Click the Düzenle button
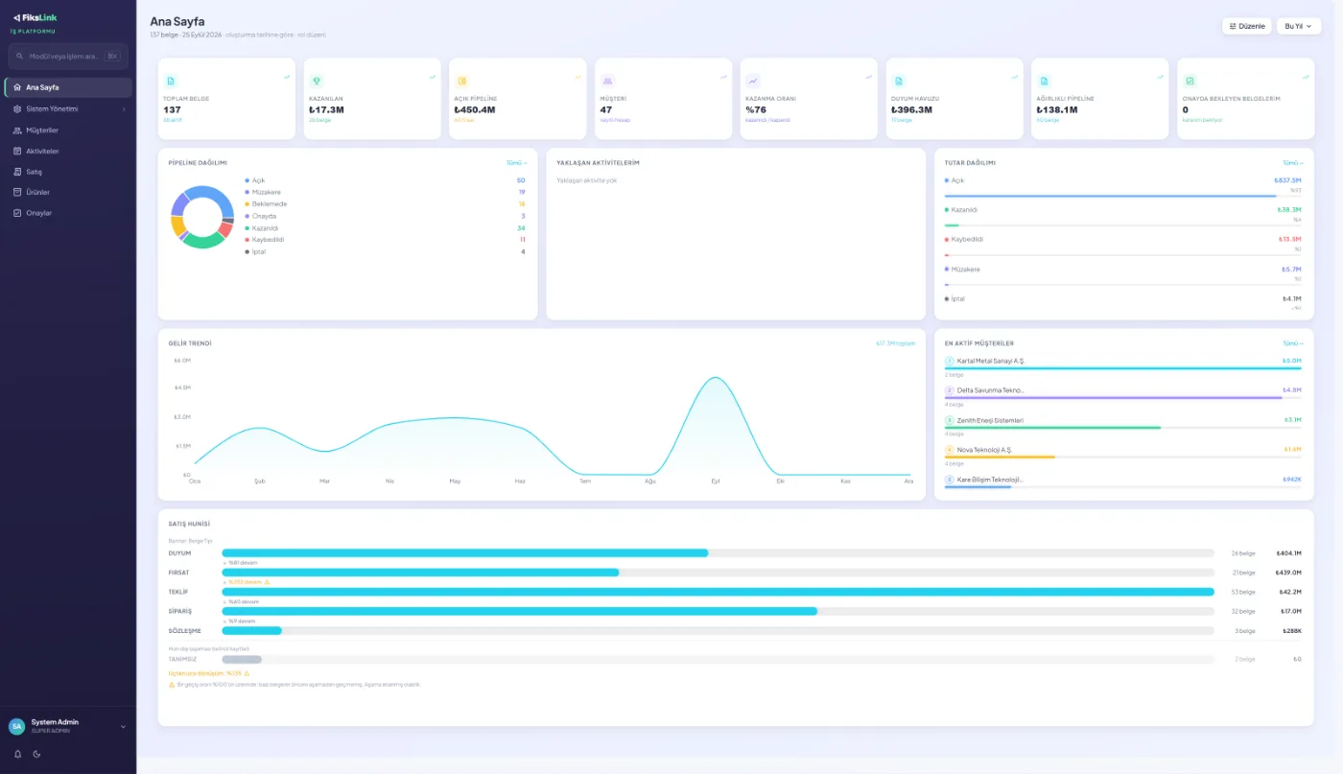This screenshot has height=774, width=1343. pyautogui.click(x=1246, y=26)
